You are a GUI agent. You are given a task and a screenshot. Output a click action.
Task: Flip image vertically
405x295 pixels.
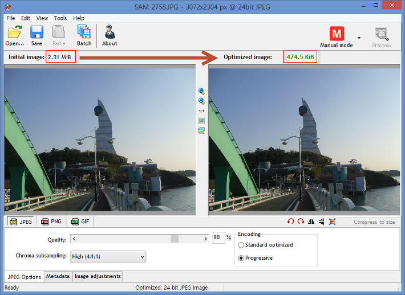pos(321,222)
